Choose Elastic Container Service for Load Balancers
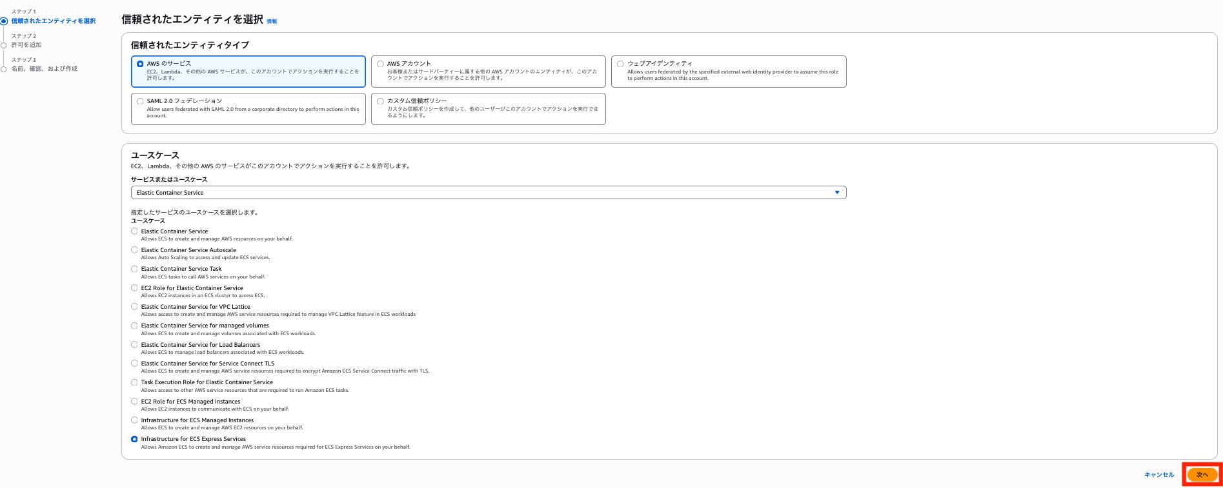This screenshot has width=1223, height=488. pos(134,345)
